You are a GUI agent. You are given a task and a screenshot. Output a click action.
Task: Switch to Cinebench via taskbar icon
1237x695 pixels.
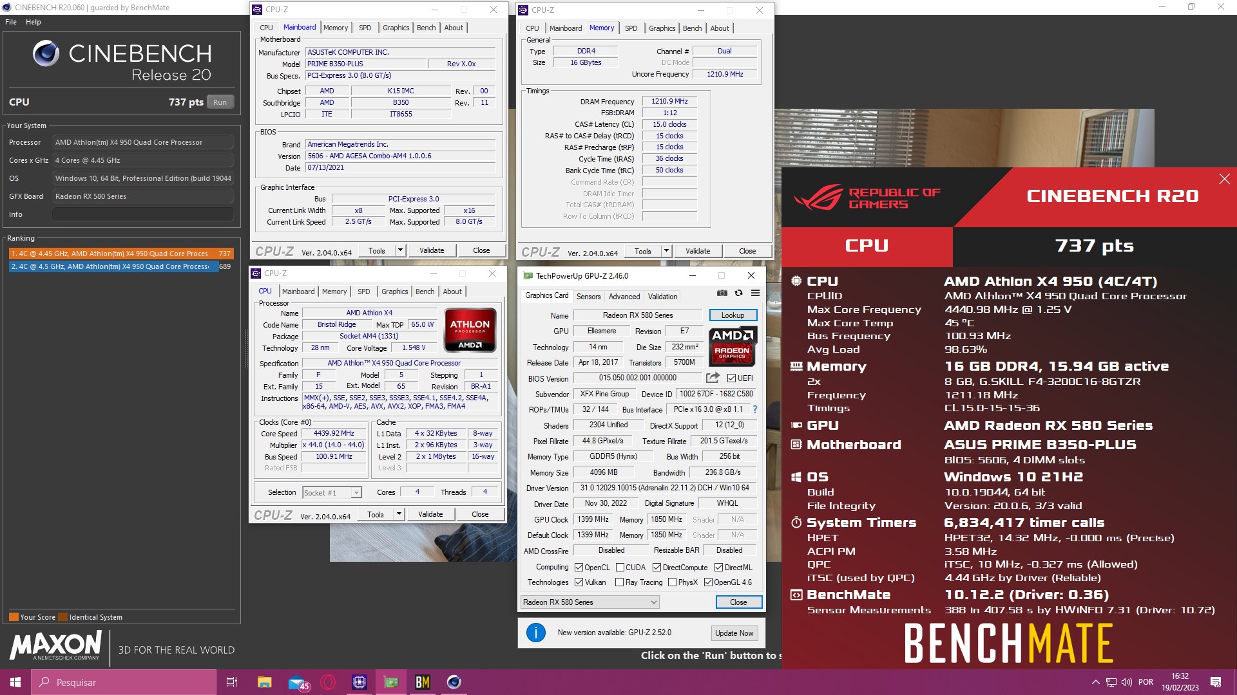click(x=454, y=682)
